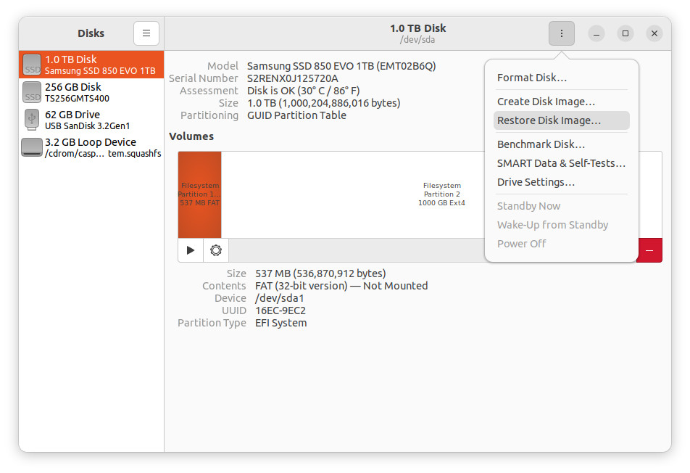Open partition options gear icon
690x473 pixels.
pos(215,250)
